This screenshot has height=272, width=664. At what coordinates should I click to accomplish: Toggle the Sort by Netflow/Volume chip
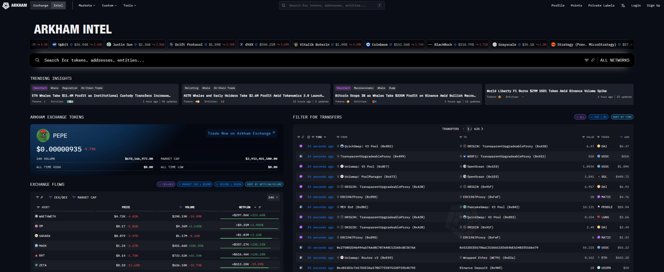(x=264, y=185)
